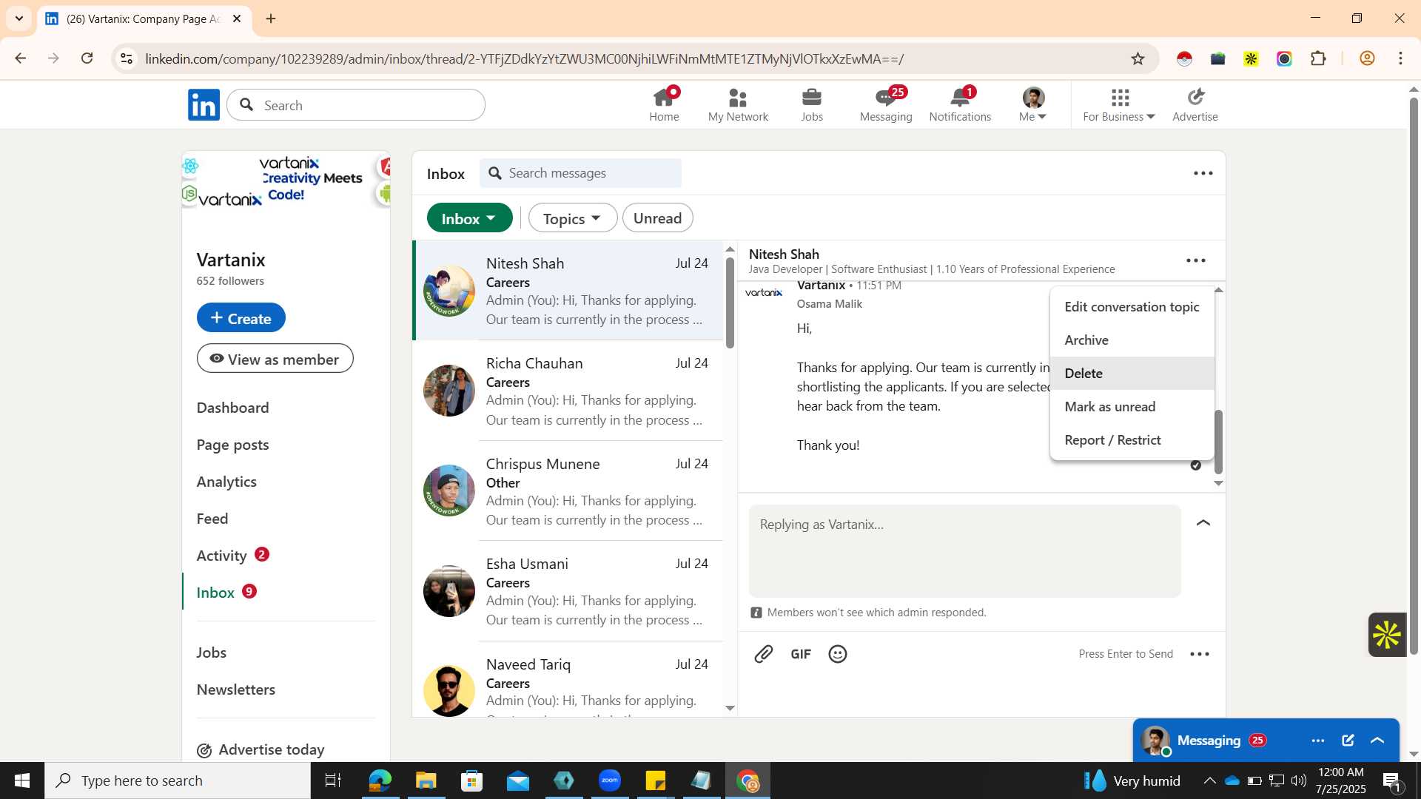This screenshot has height=799, width=1421.
Task: Select Mark as unread in the menu
Action: pyautogui.click(x=1132, y=407)
